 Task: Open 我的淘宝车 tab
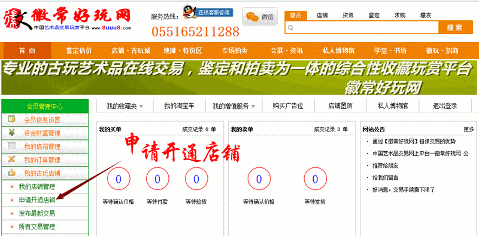pyautogui.click(x=179, y=106)
